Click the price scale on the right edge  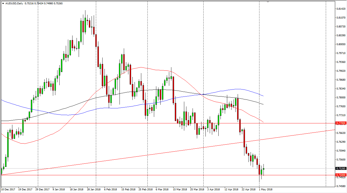point(341,81)
